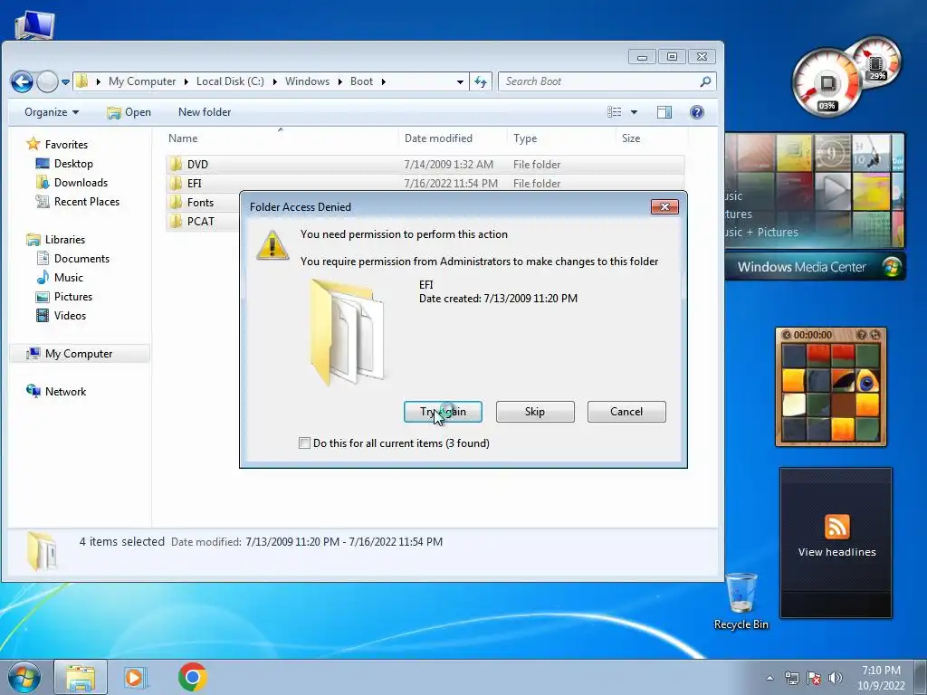The width and height of the screenshot is (927, 695).
Task: Click in the Search Boot field
Action: (x=600, y=81)
